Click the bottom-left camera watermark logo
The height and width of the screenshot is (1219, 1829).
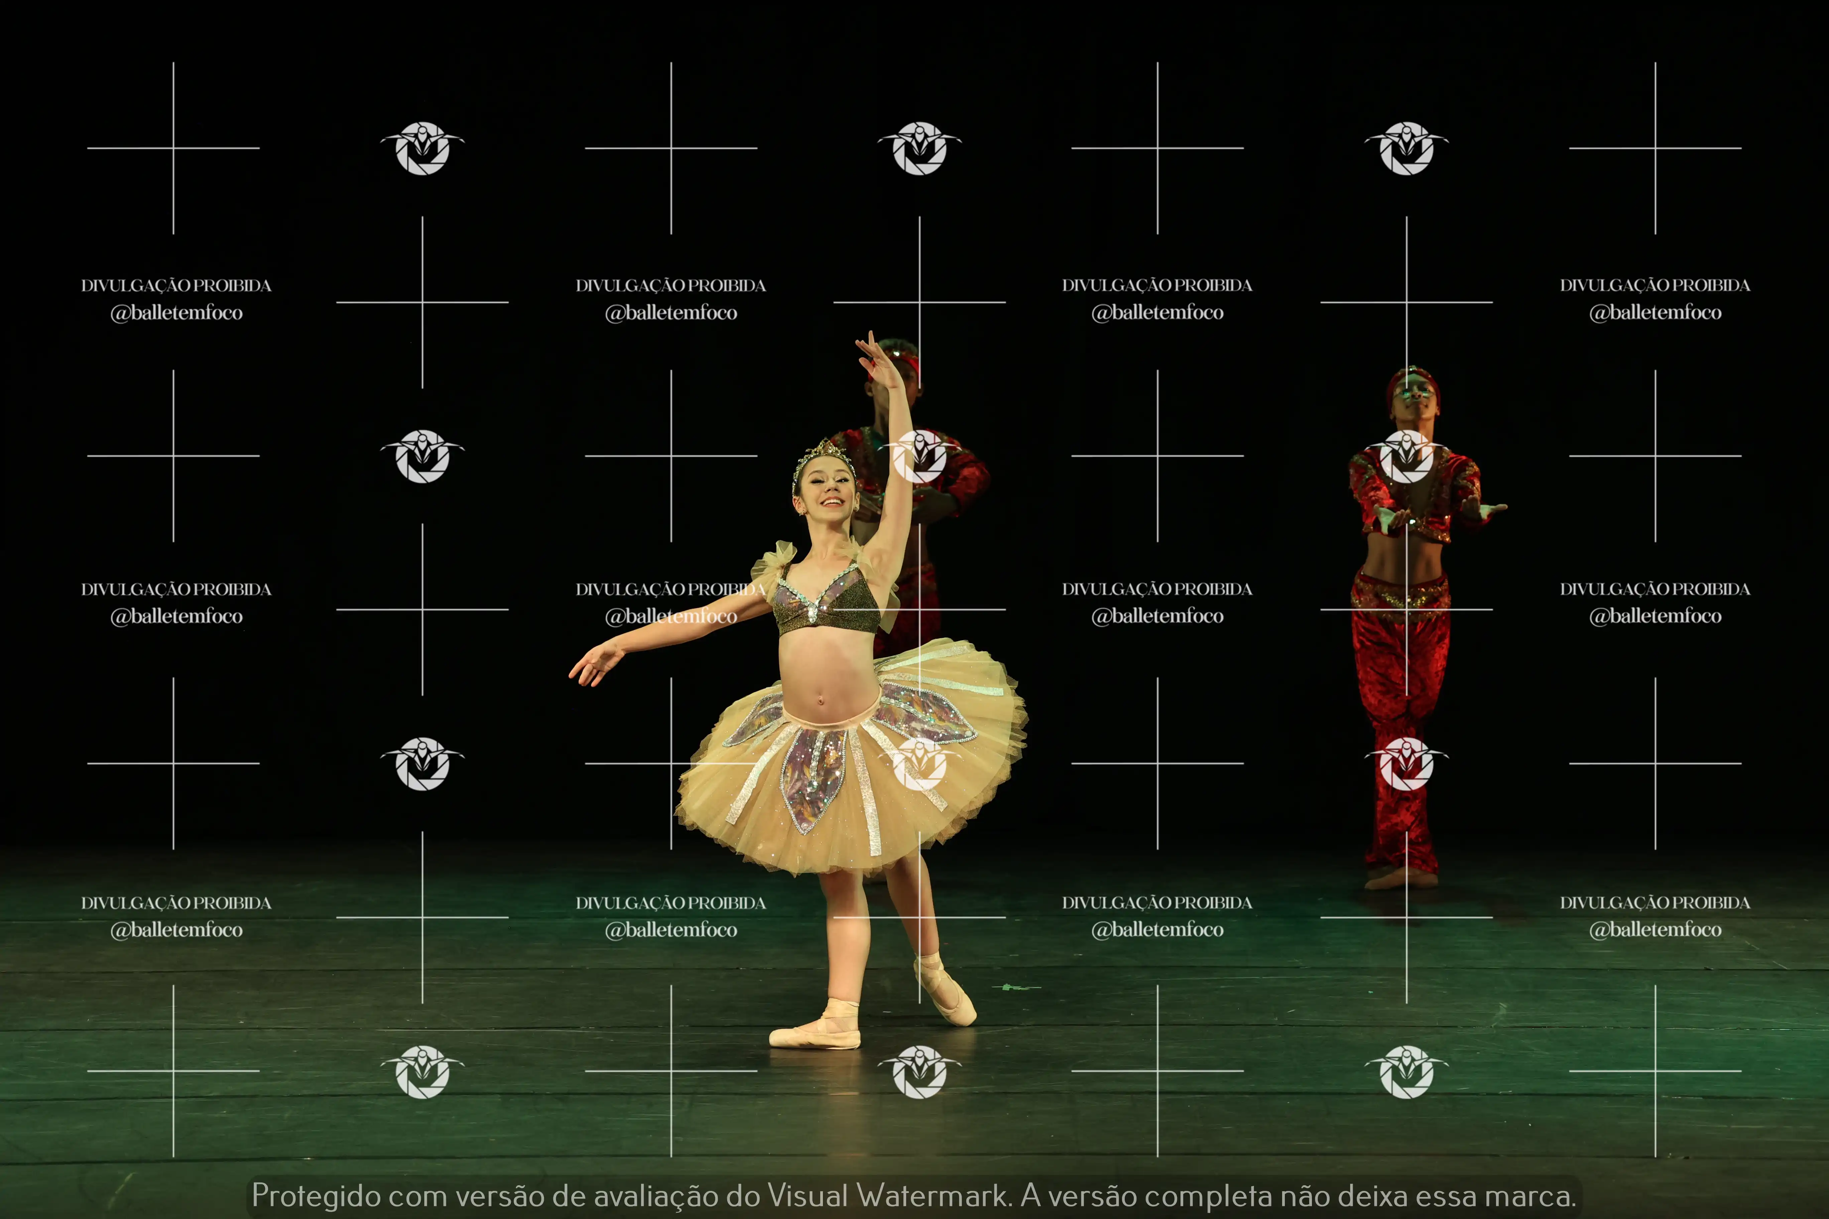pos(422,1072)
